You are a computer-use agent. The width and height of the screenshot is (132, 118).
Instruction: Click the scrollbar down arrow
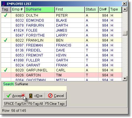tap(125, 78)
